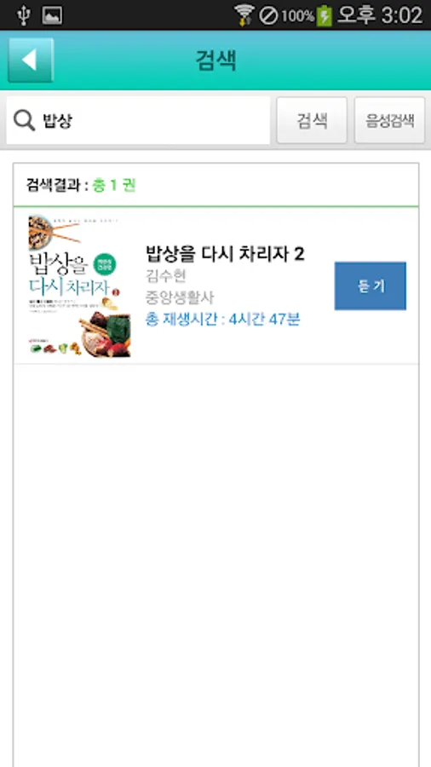Focus the search field containing 밥상
431x767 pixels.
[x=138, y=120]
